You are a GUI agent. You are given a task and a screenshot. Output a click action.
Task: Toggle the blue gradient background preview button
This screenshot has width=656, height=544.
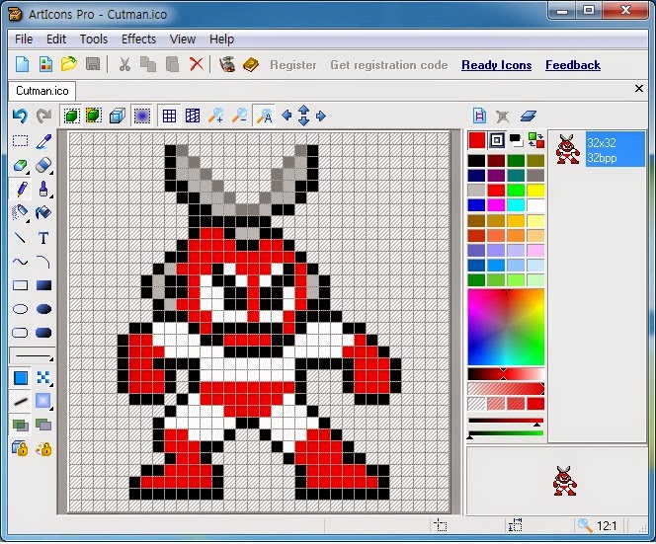click(x=142, y=116)
